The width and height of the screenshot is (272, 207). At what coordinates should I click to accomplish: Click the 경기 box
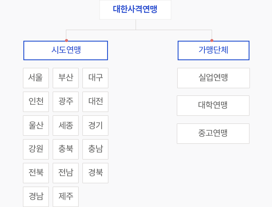pyautogui.click(x=95, y=126)
